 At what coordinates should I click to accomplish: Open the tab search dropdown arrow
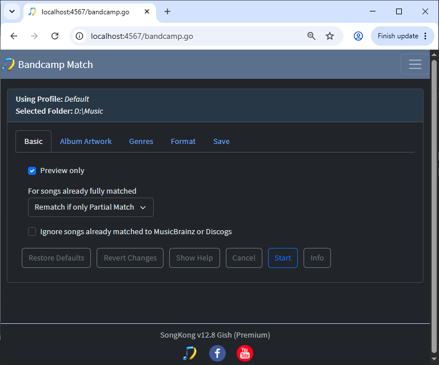pyautogui.click(x=12, y=12)
